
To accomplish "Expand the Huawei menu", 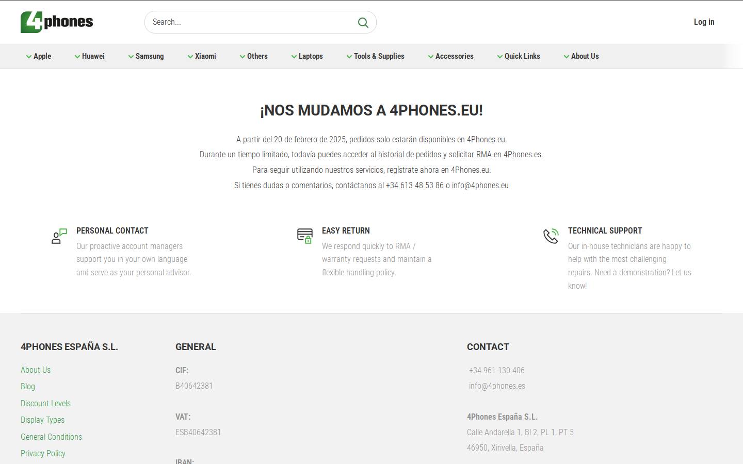I will click(x=89, y=56).
